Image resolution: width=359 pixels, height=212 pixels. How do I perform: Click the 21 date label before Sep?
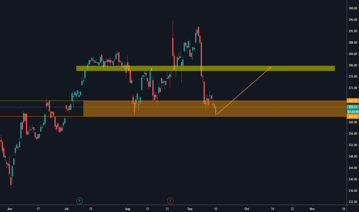point(167,209)
